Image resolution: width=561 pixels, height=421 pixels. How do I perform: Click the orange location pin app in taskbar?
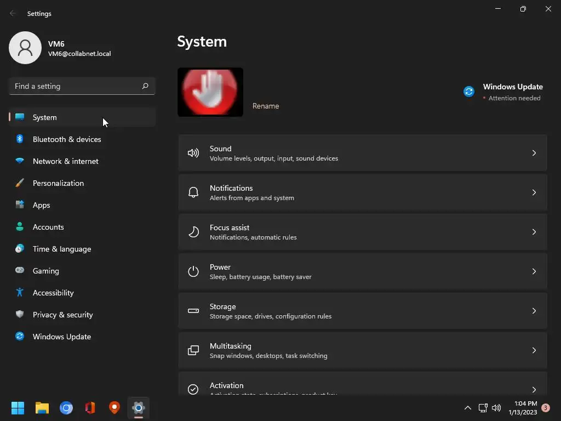click(x=115, y=408)
